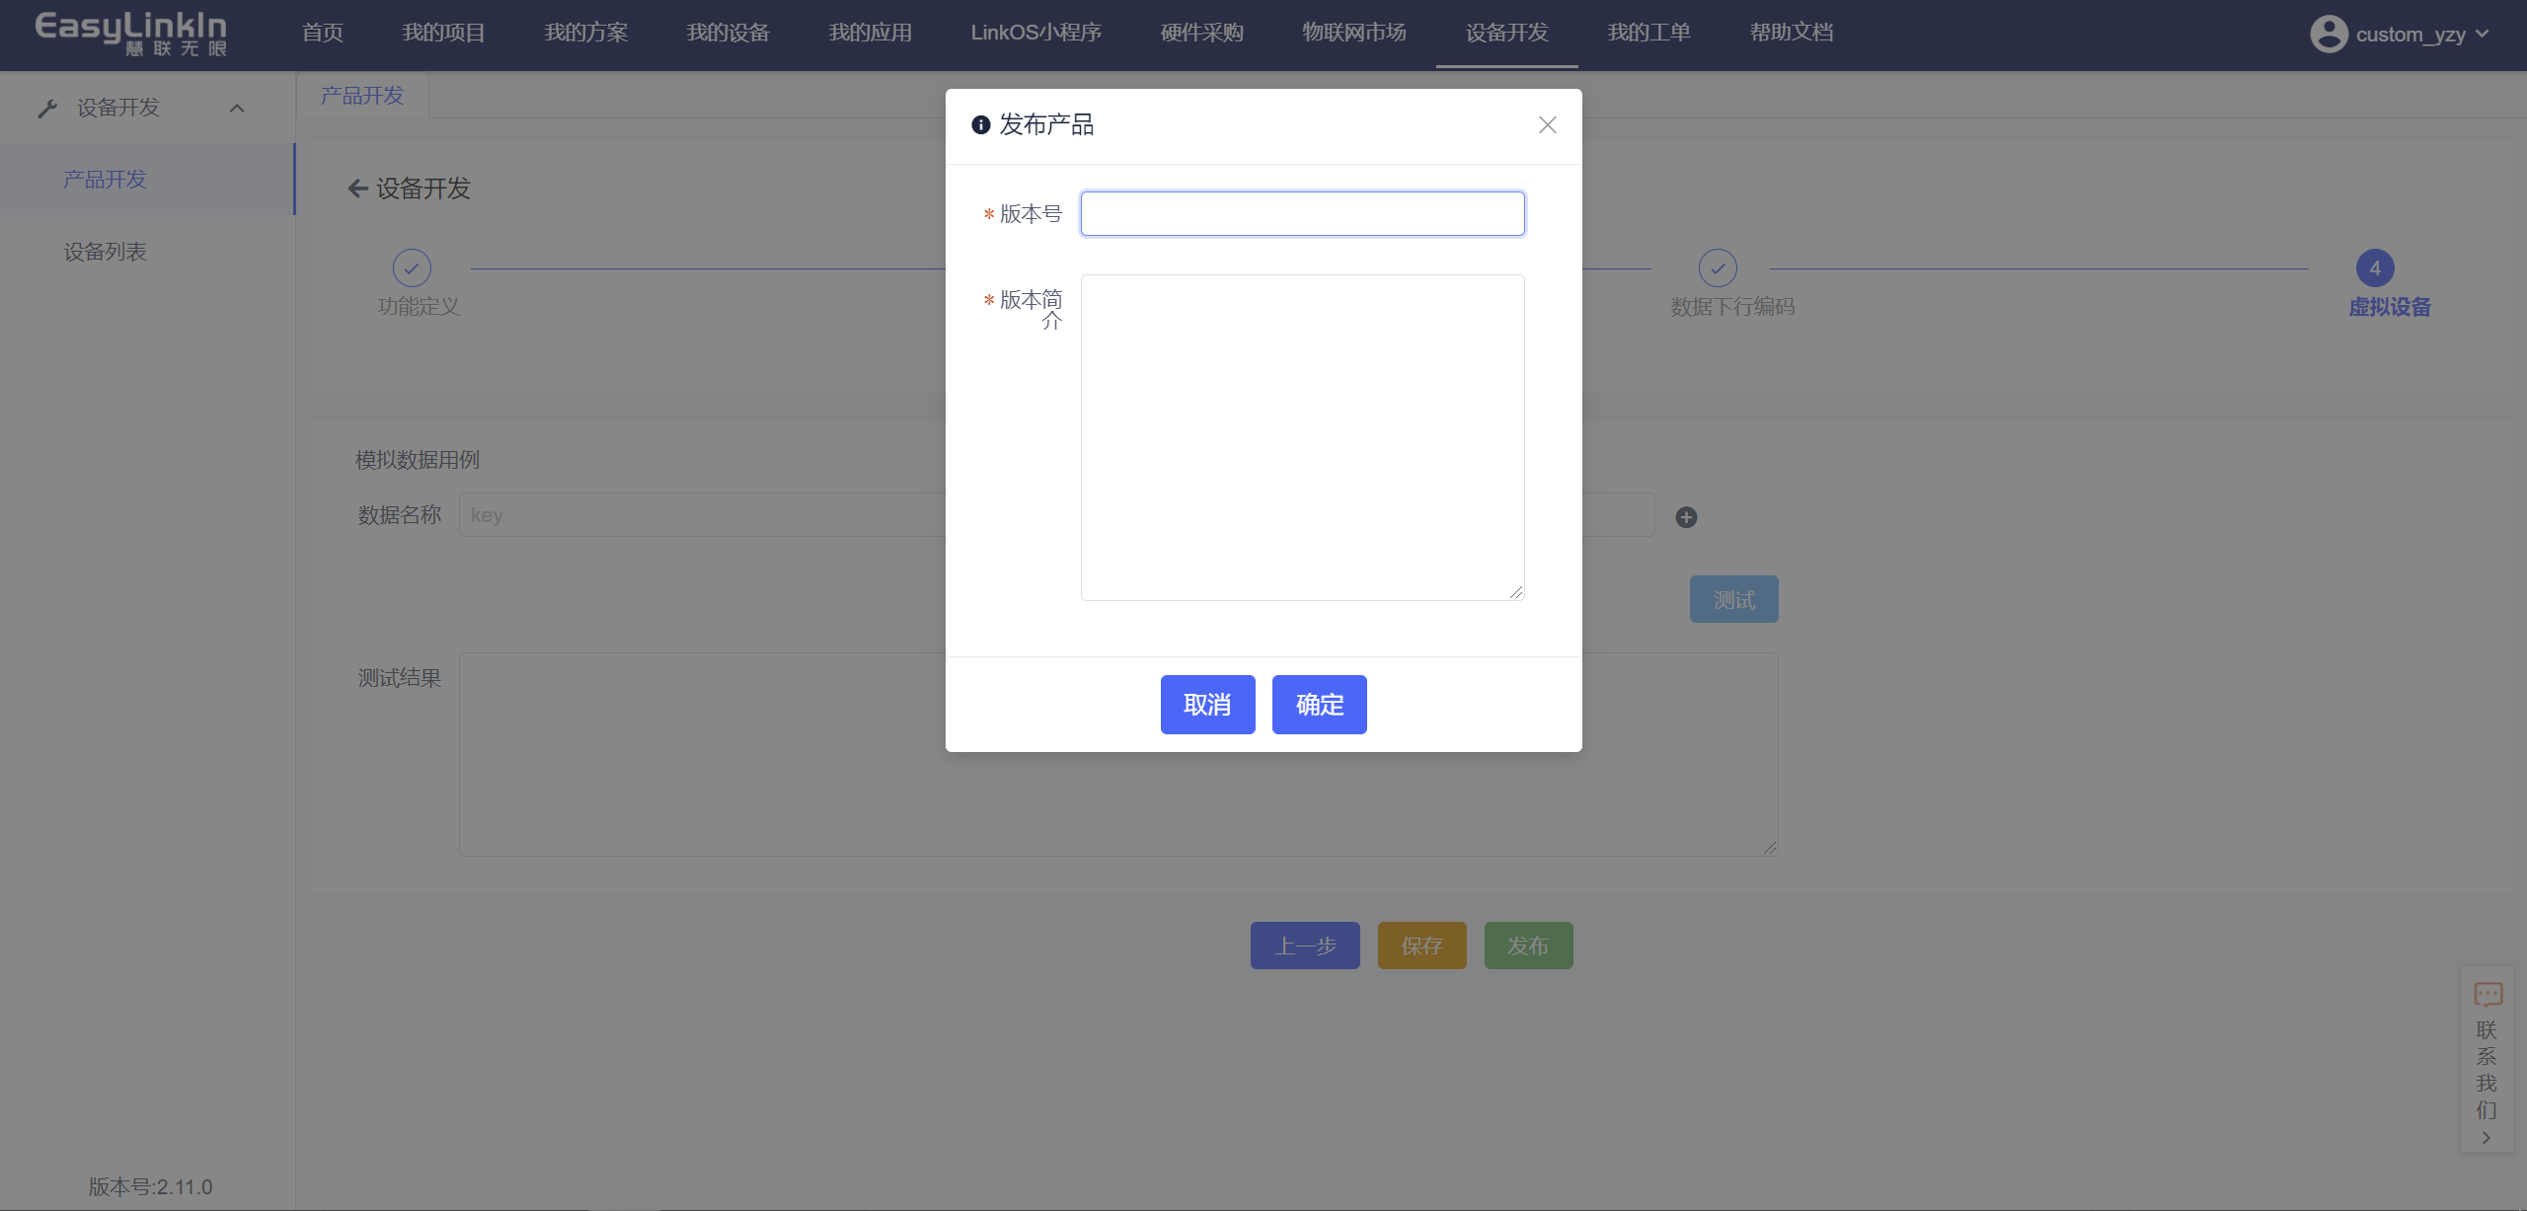
Task: Click the 保存 button
Action: (1421, 946)
